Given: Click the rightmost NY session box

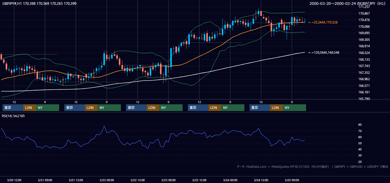Looking at the screenshot, I should click(x=295, y=108).
